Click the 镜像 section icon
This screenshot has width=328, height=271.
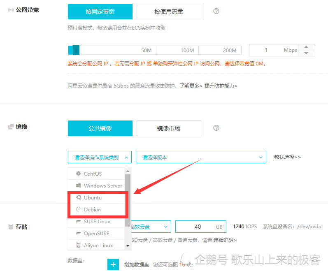click(11, 127)
